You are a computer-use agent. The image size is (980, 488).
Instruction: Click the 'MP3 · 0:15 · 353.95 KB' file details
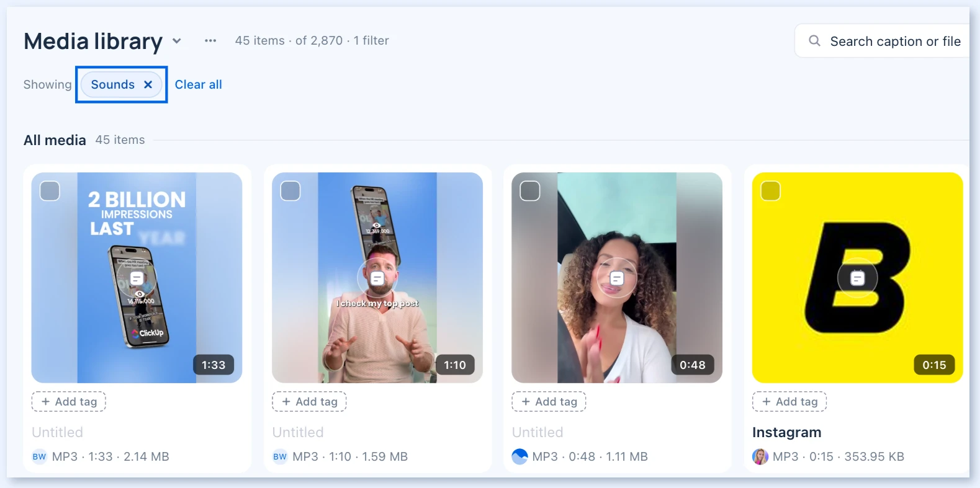point(838,457)
